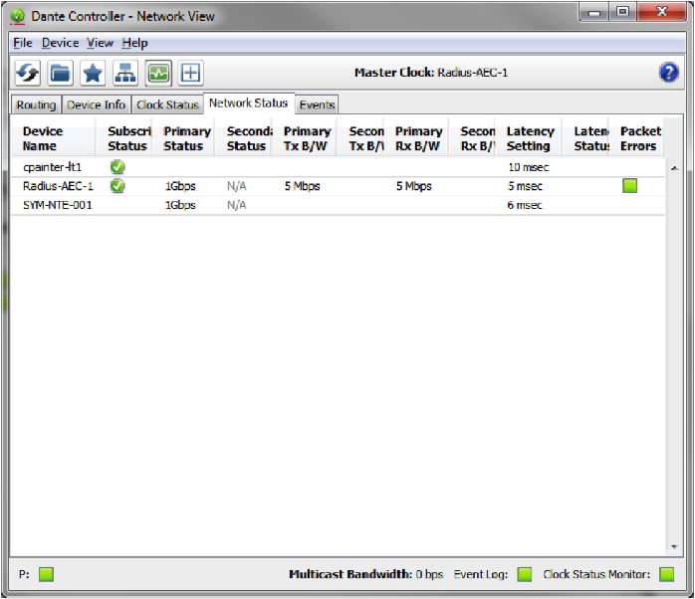Viewport: 695px width, 599px height.
Task: Click the Clock Status Monitor green indicator
Action: tap(666, 574)
